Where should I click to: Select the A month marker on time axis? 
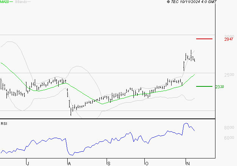[x=69, y=163]
